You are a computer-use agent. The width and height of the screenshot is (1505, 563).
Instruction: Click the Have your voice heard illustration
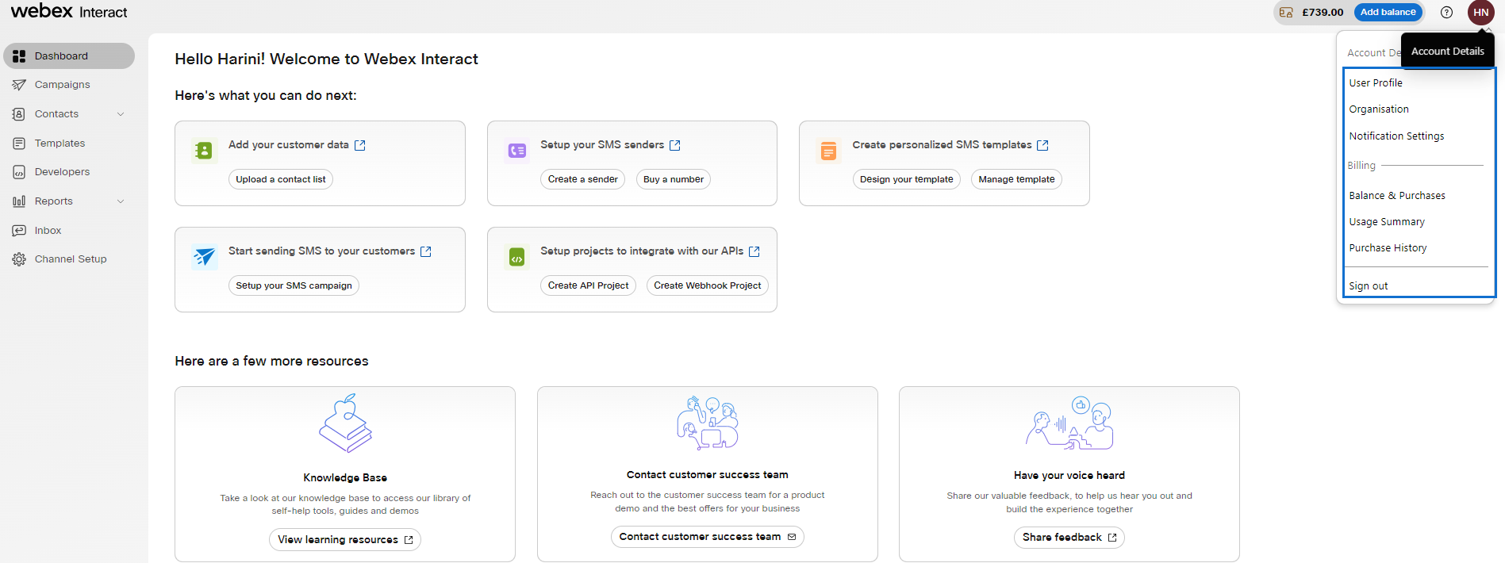1069,423
